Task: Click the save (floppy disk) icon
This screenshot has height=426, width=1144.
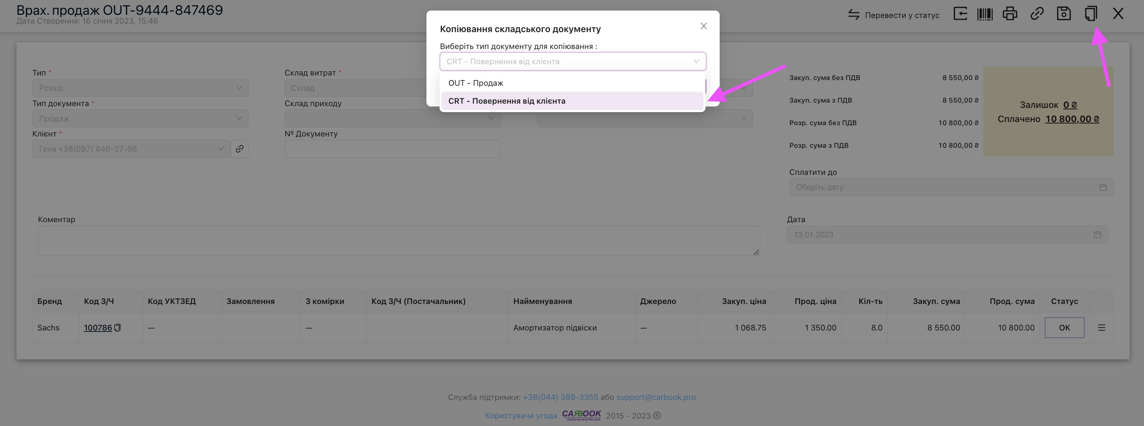Action: [1064, 14]
